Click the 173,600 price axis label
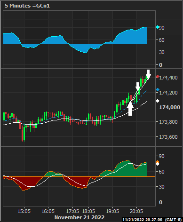 (168, 137)
